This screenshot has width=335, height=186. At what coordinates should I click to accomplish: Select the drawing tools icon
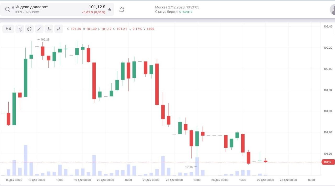(39, 29)
